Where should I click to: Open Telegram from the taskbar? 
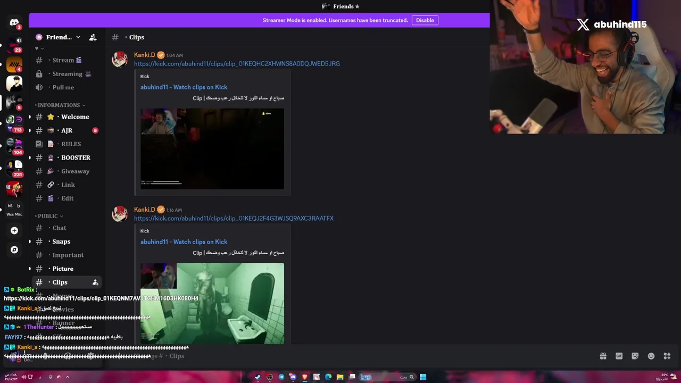click(x=281, y=377)
